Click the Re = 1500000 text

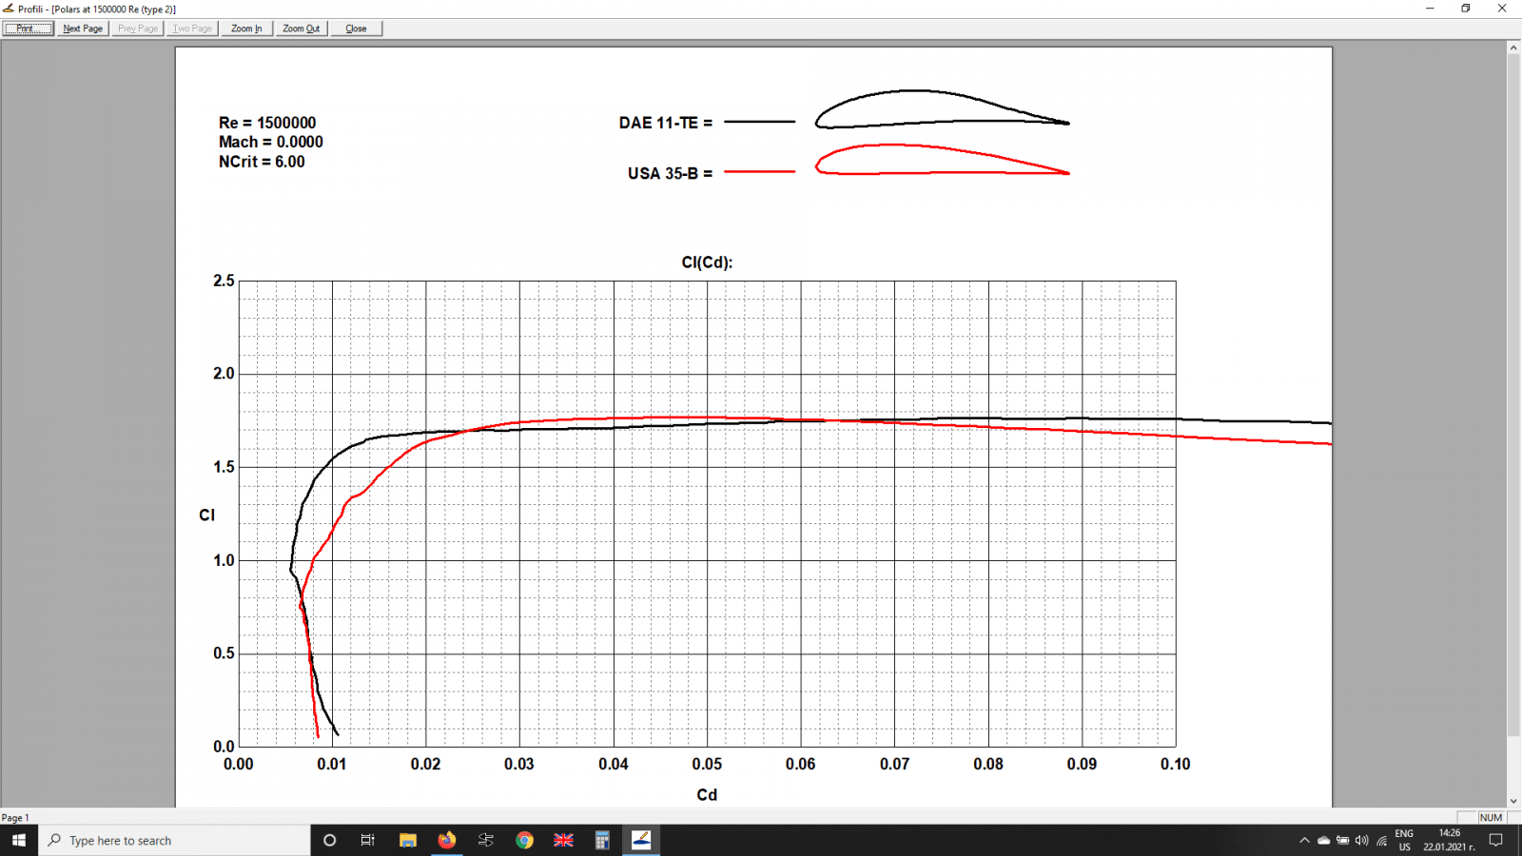coord(267,123)
